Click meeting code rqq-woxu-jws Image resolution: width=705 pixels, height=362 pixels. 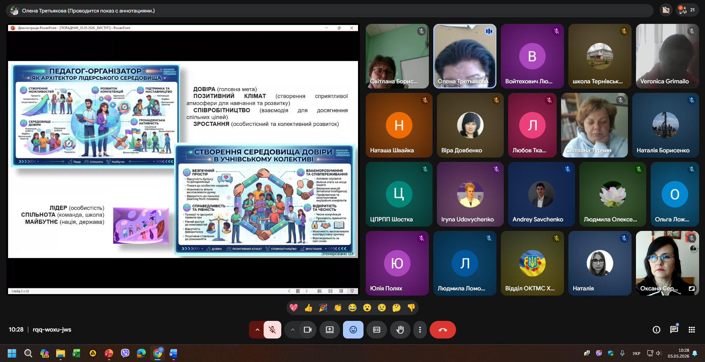point(52,330)
